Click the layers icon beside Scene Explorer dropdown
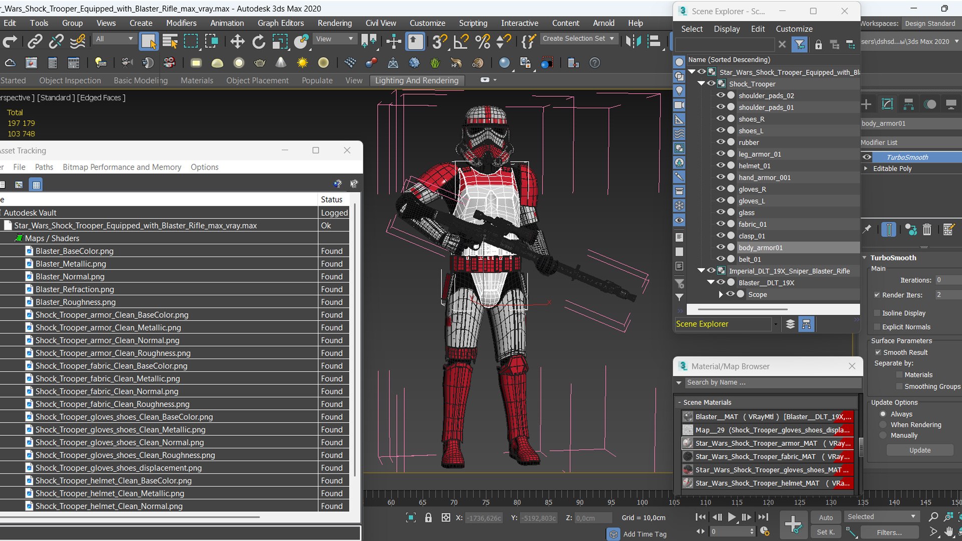This screenshot has width=962, height=541. (x=790, y=324)
